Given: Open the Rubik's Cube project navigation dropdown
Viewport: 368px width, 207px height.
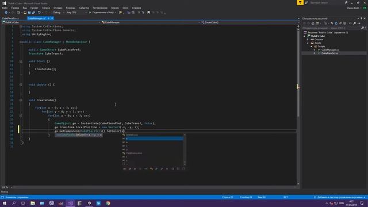Looking at the screenshot, I should pyautogui.click(x=51, y=22).
